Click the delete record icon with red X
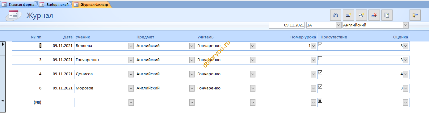429x118 pixels. pyautogui.click(x=374, y=15)
